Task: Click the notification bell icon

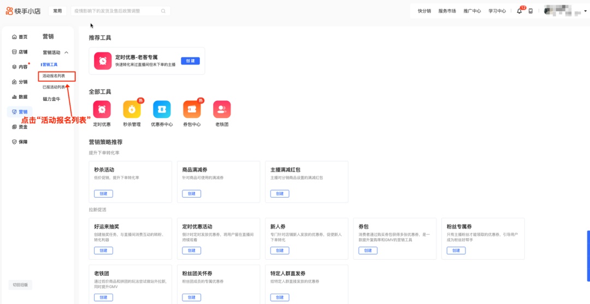Action: (519, 11)
